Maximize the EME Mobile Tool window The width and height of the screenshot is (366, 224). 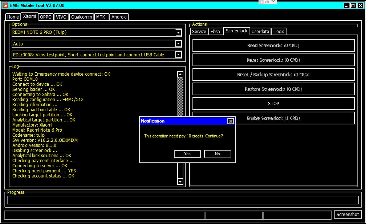(353, 5)
